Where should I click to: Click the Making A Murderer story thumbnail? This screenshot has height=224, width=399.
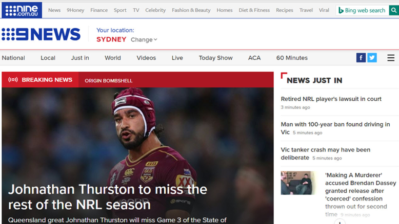(x=298, y=183)
